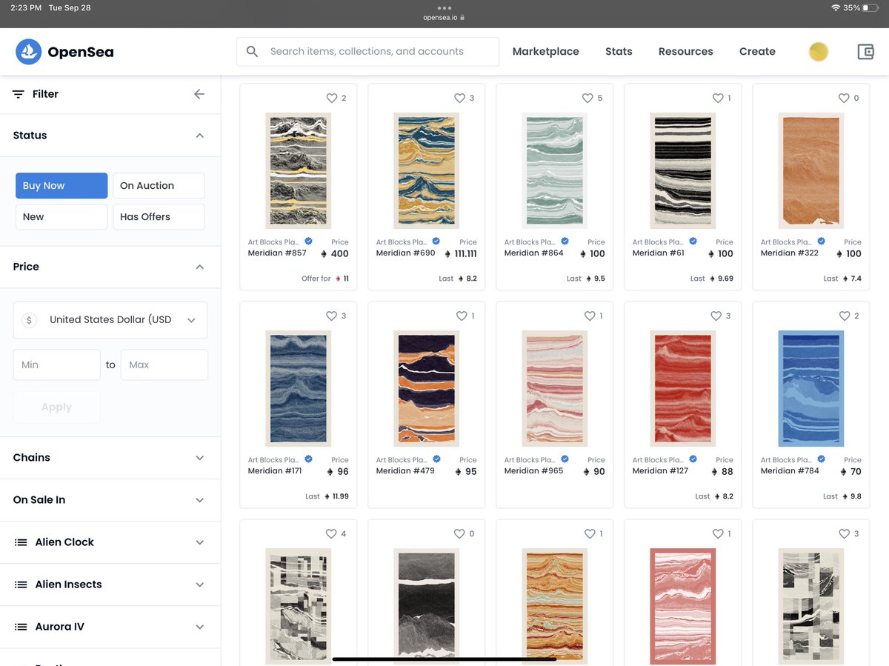Open the Resources menu
889x666 pixels.
(686, 52)
